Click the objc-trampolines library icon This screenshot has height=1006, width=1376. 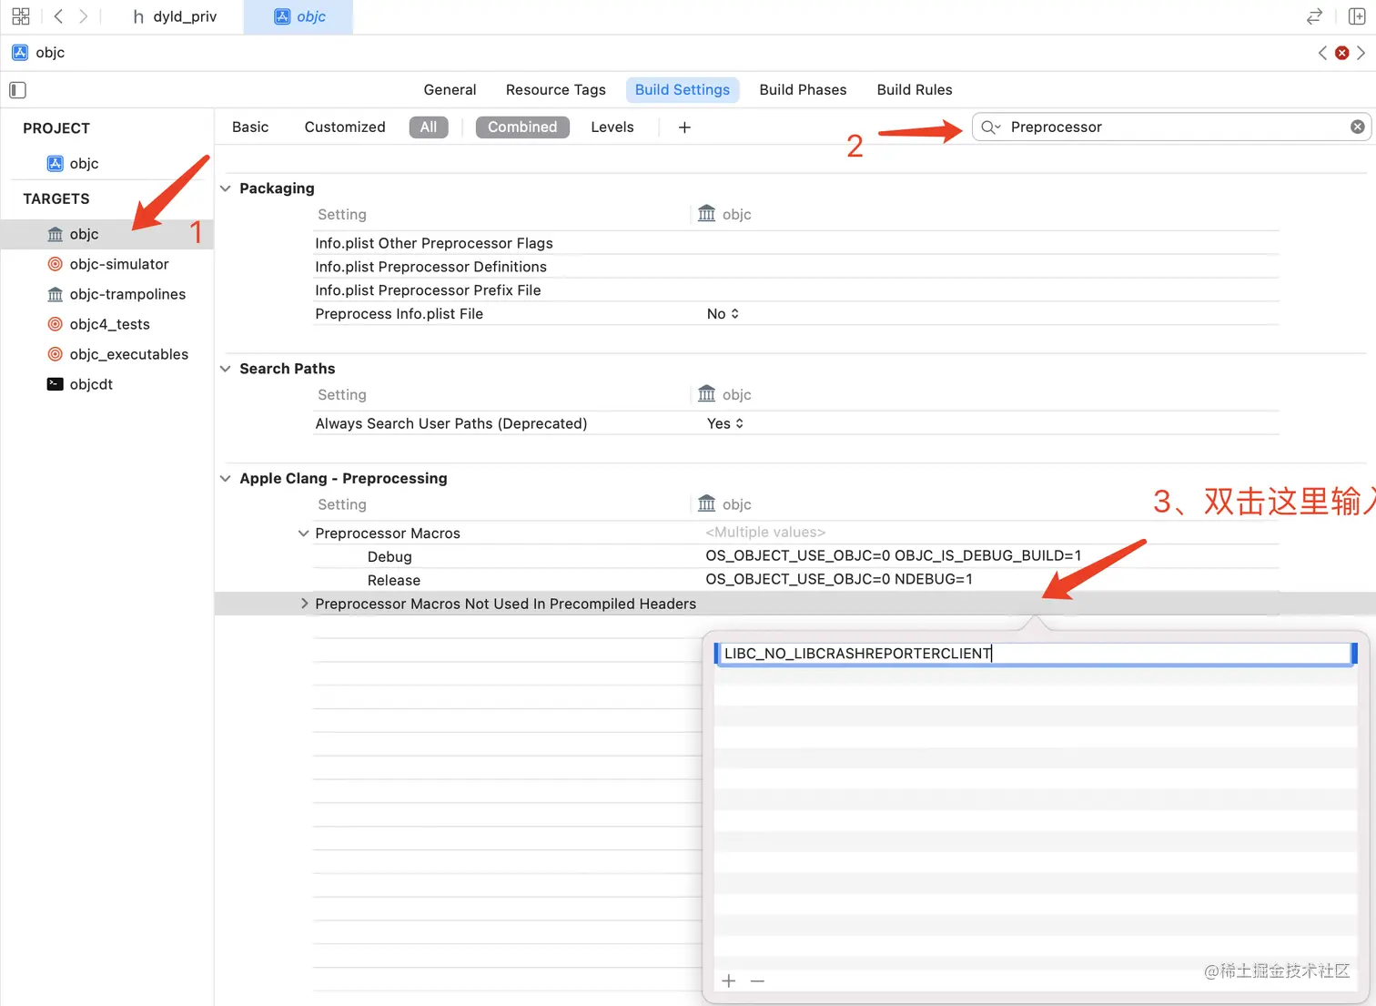pyautogui.click(x=56, y=294)
